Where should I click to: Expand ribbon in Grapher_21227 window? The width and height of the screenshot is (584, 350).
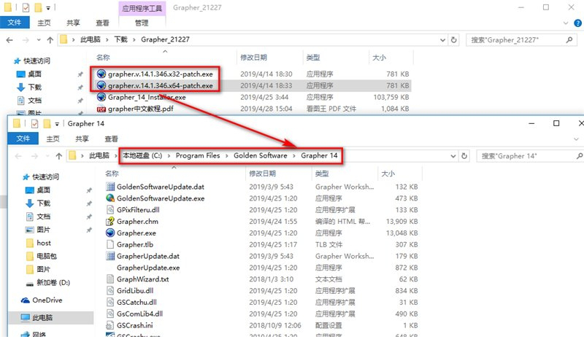tap(566, 23)
